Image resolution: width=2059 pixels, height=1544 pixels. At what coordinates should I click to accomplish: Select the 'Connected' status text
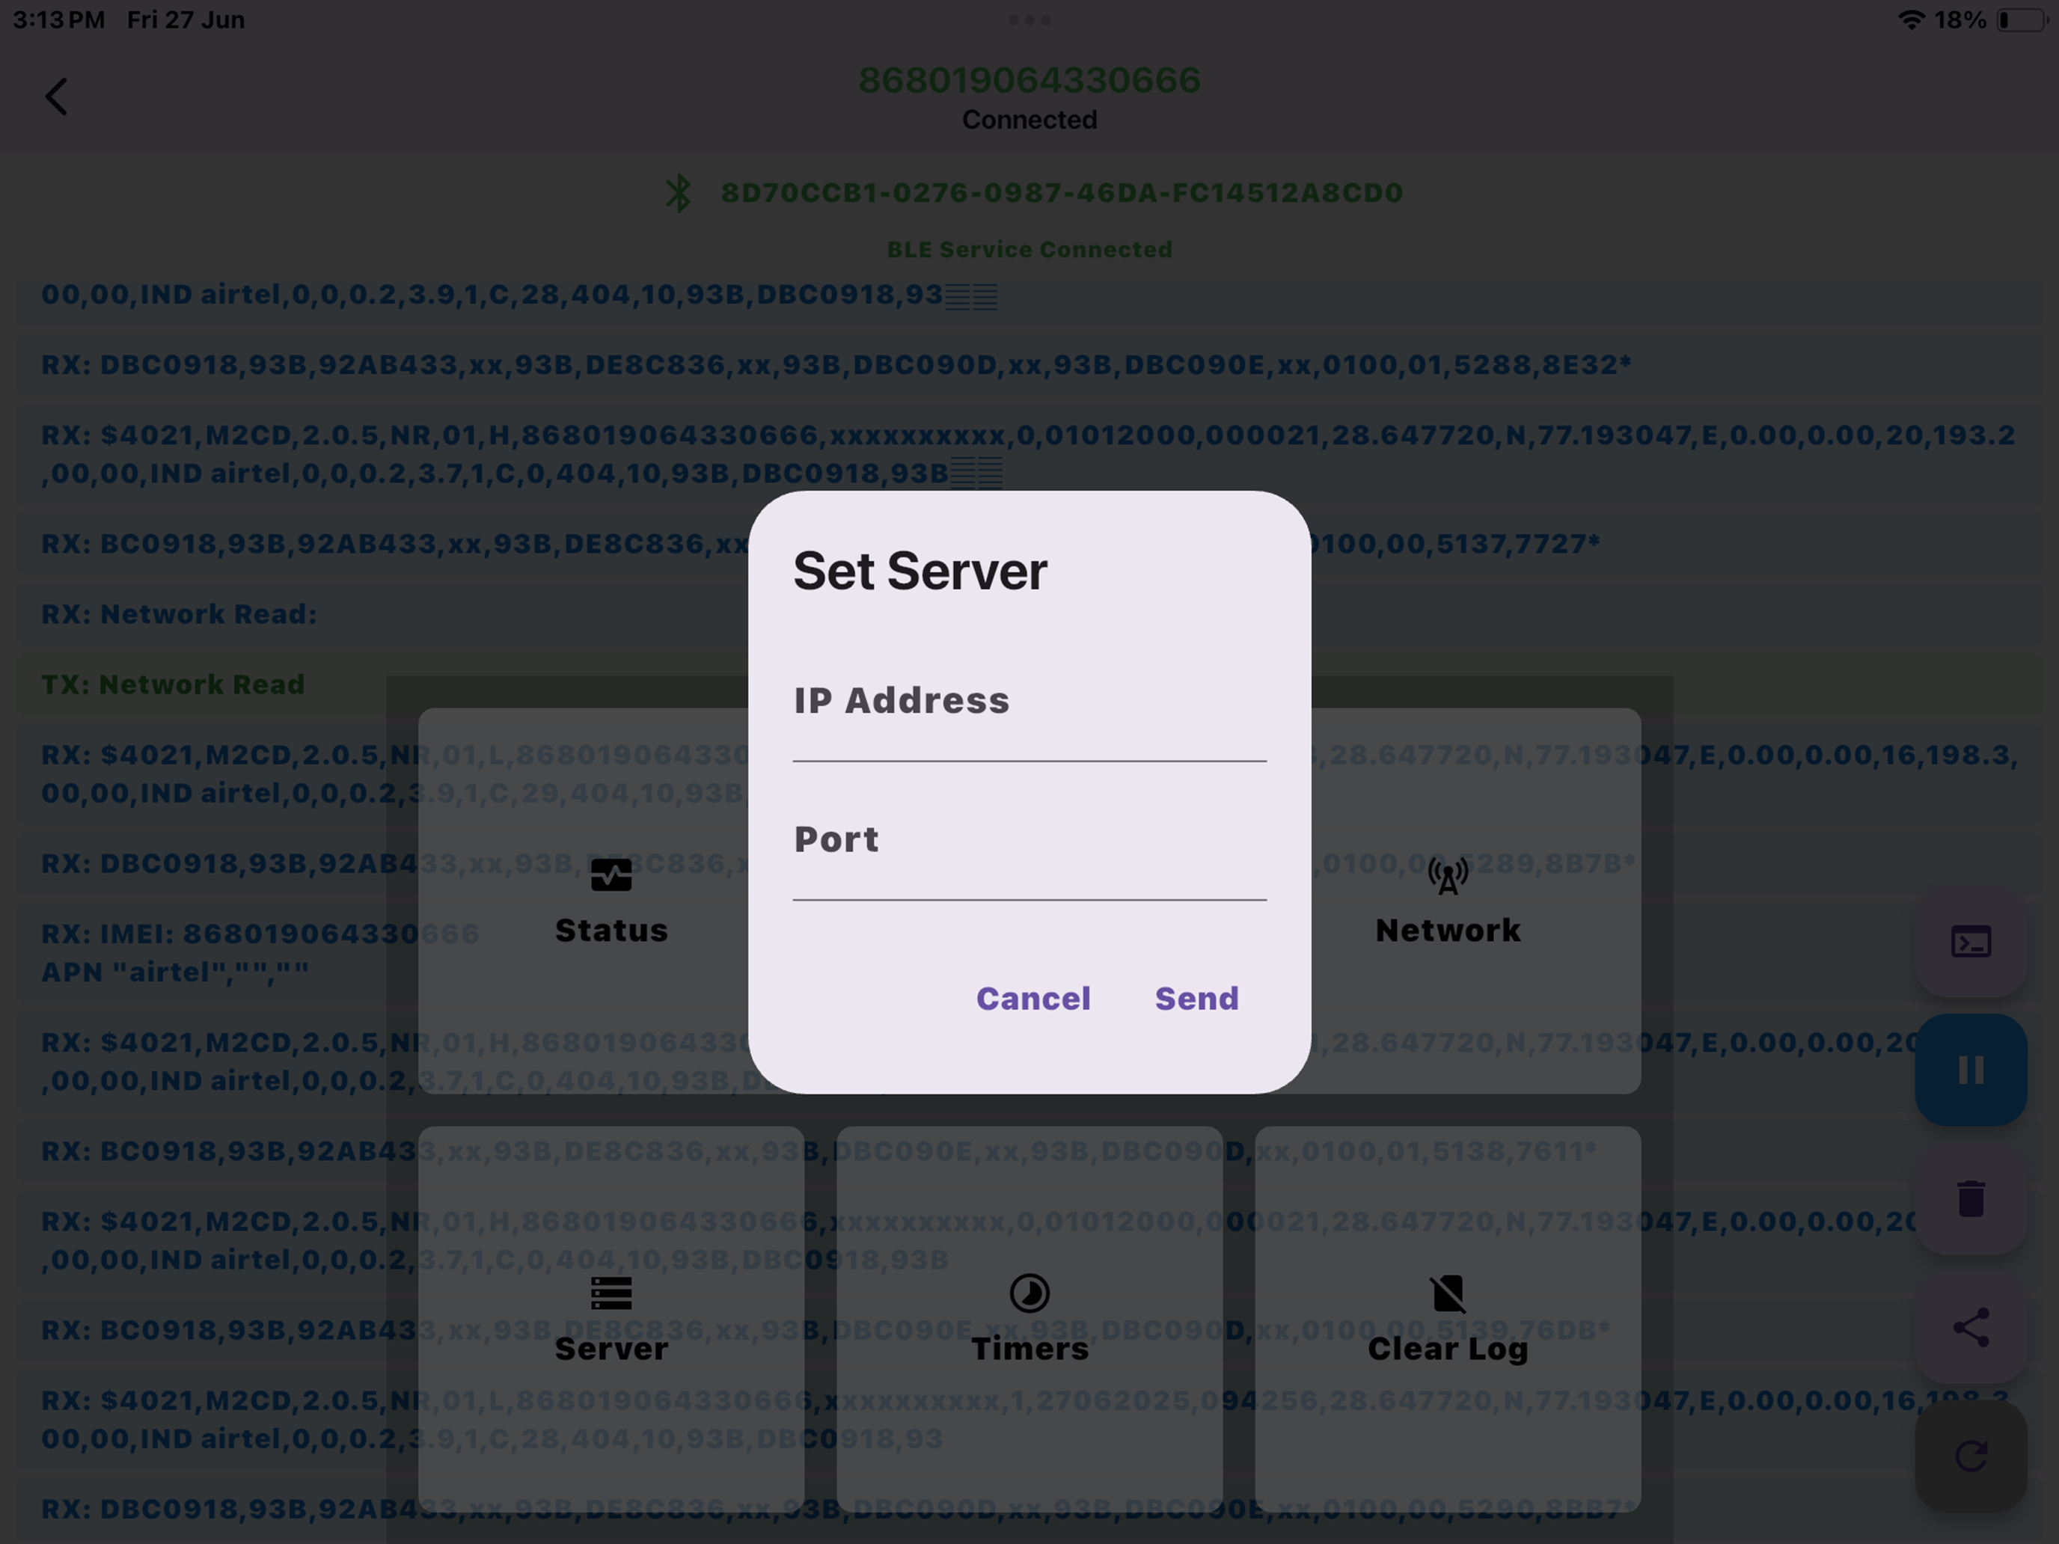coord(1029,120)
